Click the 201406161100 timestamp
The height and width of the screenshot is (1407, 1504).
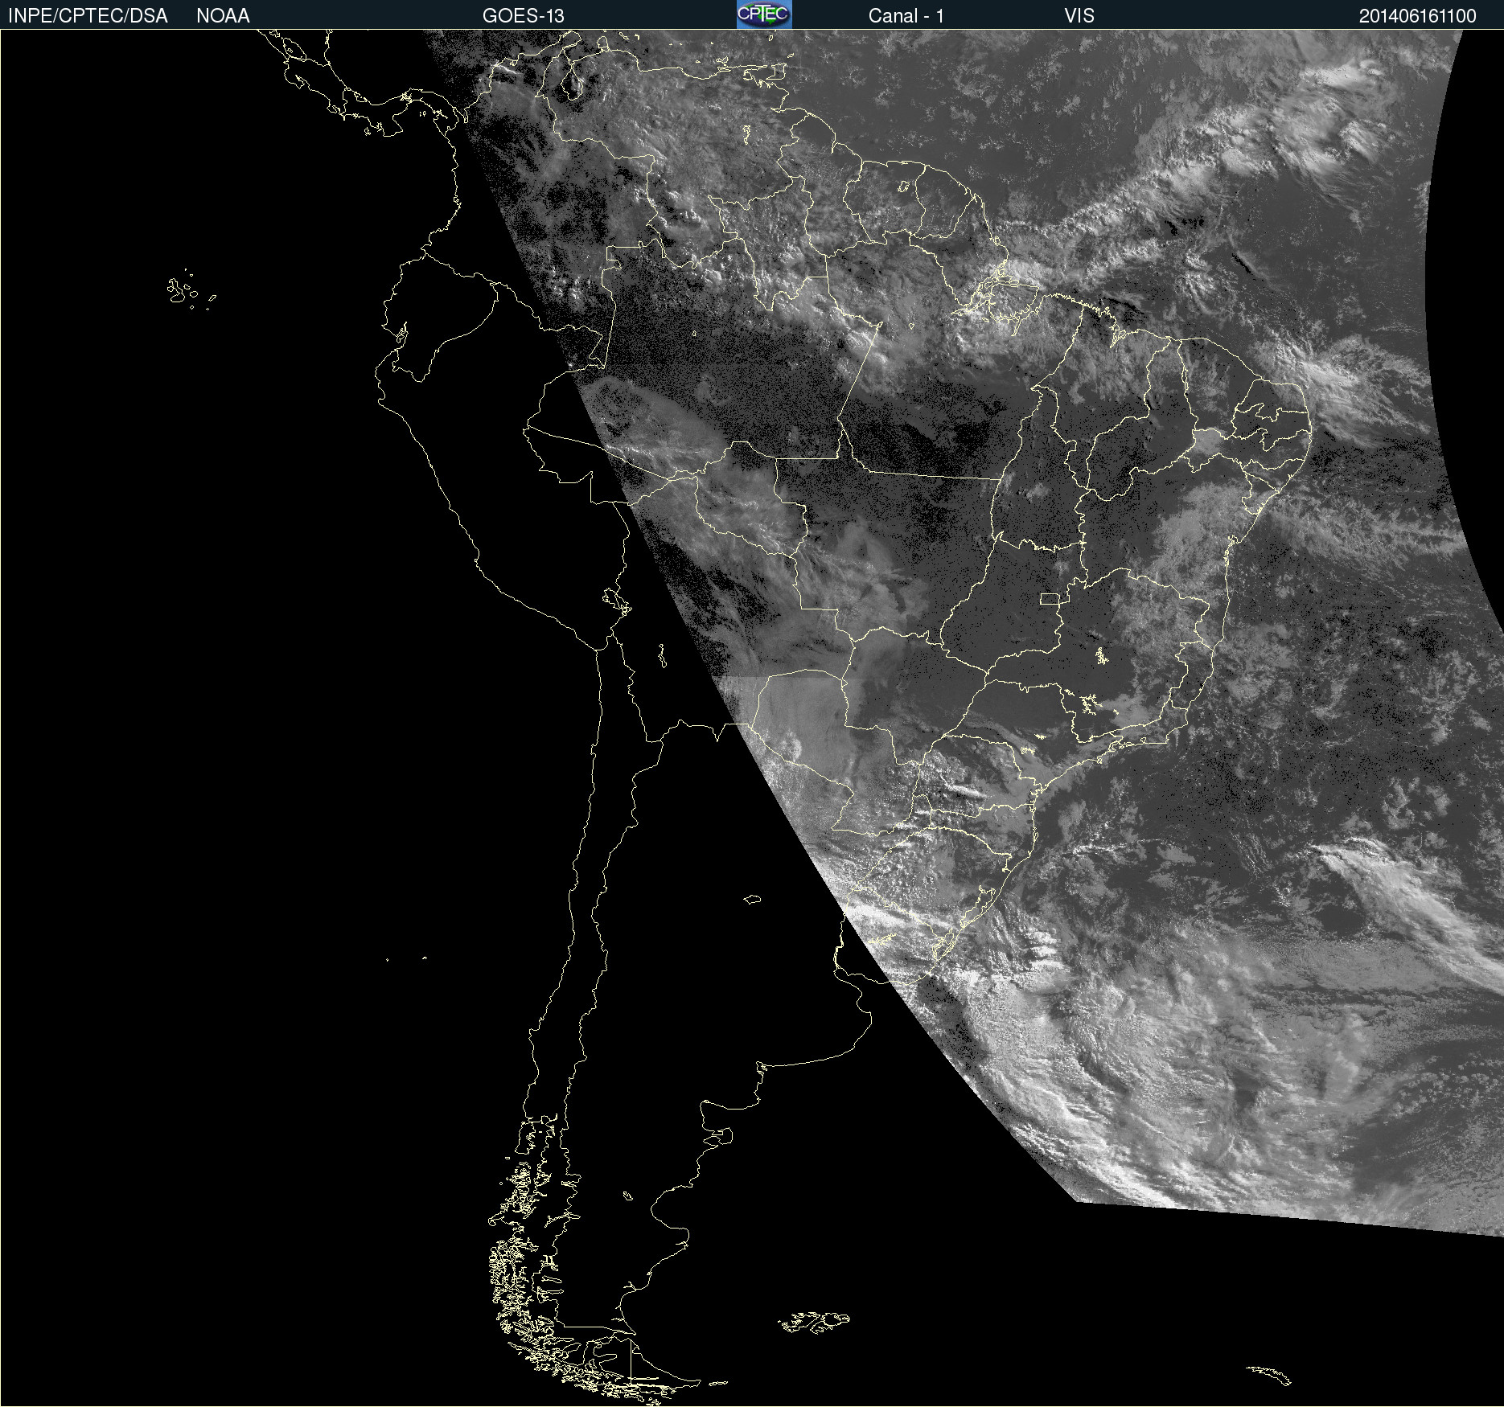(x=1417, y=16)
